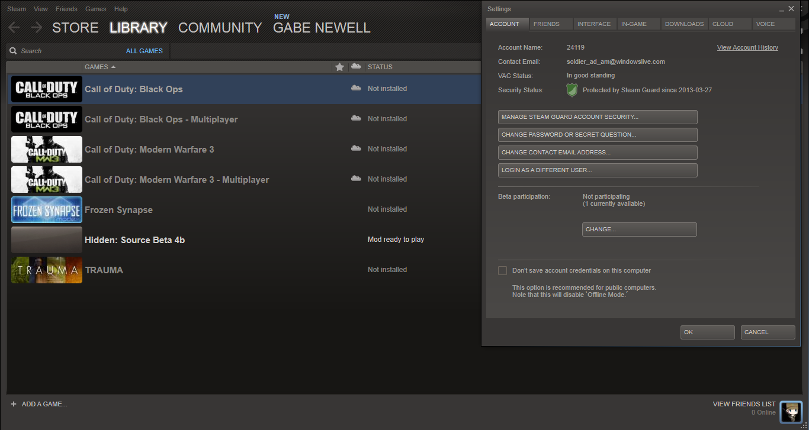809x430 pixels.
Task: Click the beta participation CHANGE button
Action: 640,229
